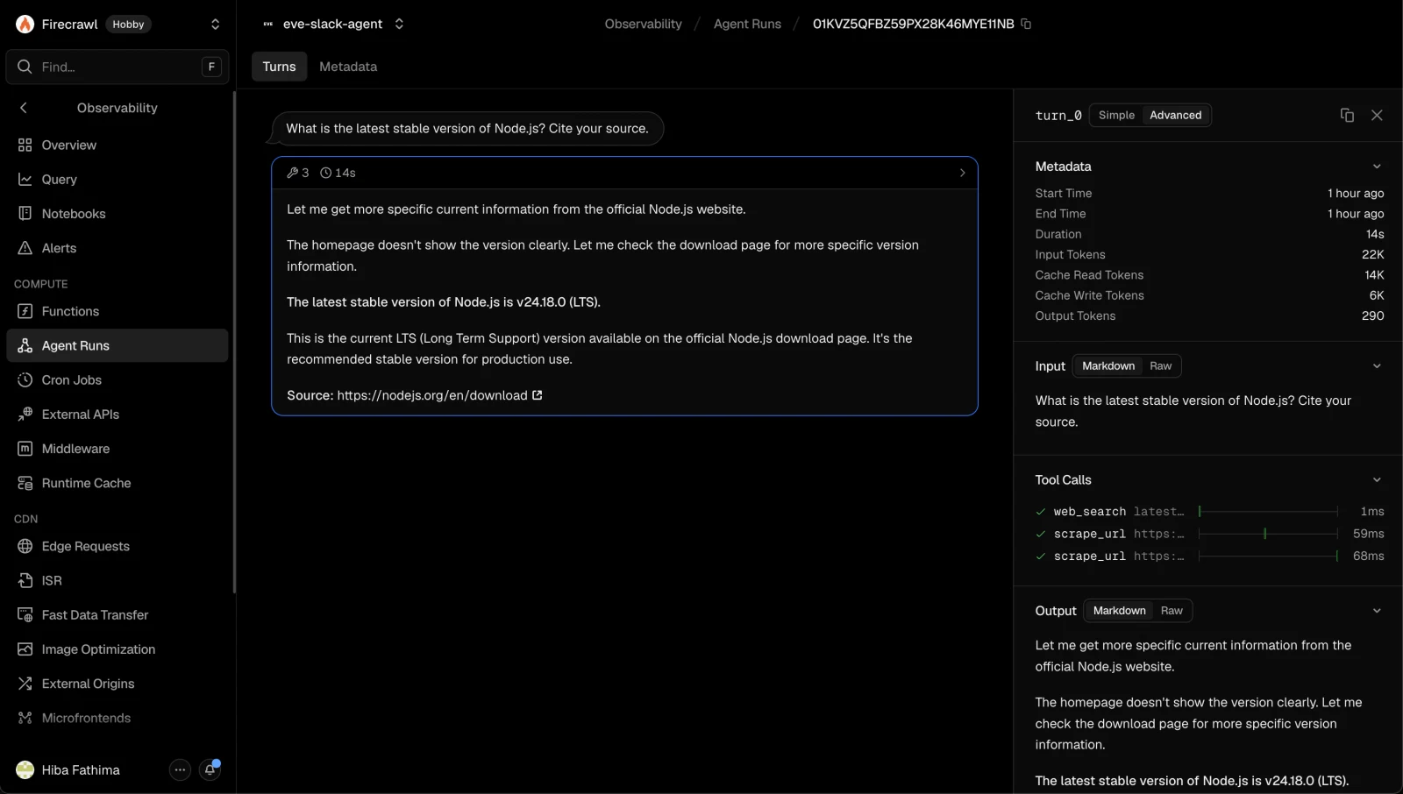Copy the turn_0 details

[x=1347, y=115]
